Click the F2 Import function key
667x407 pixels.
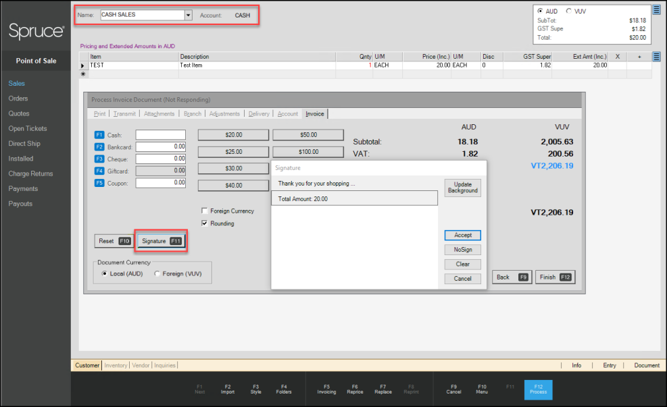(x=228, y=389)
